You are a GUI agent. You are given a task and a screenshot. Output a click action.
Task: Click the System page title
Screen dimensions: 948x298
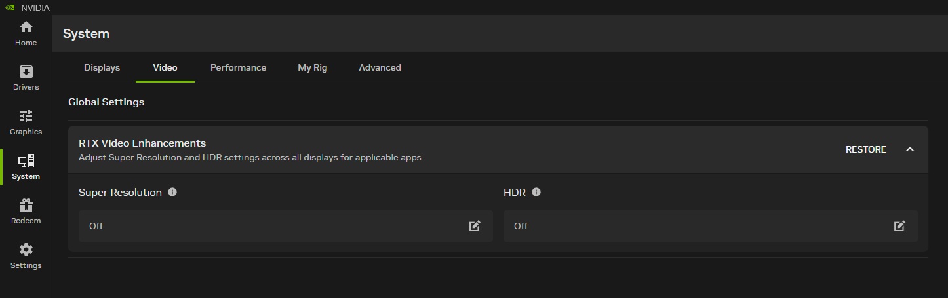tap(86, 33)
